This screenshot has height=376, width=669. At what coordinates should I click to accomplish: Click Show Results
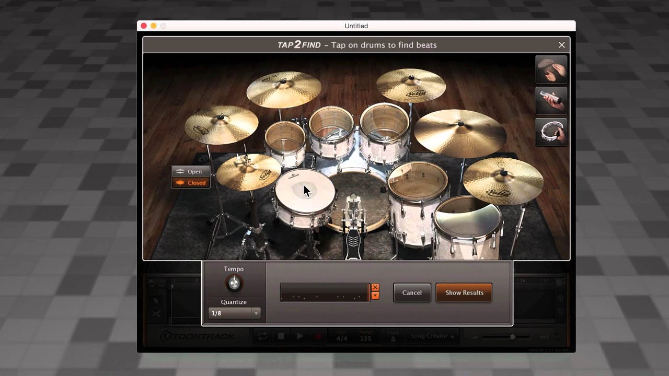pyautogui.click(x=464, y=293)
